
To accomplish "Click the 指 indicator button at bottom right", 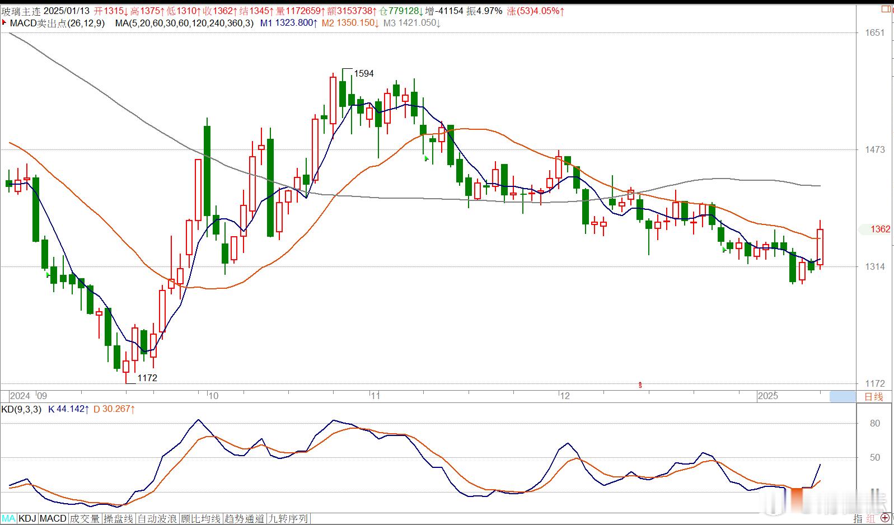I will (858, 519).
